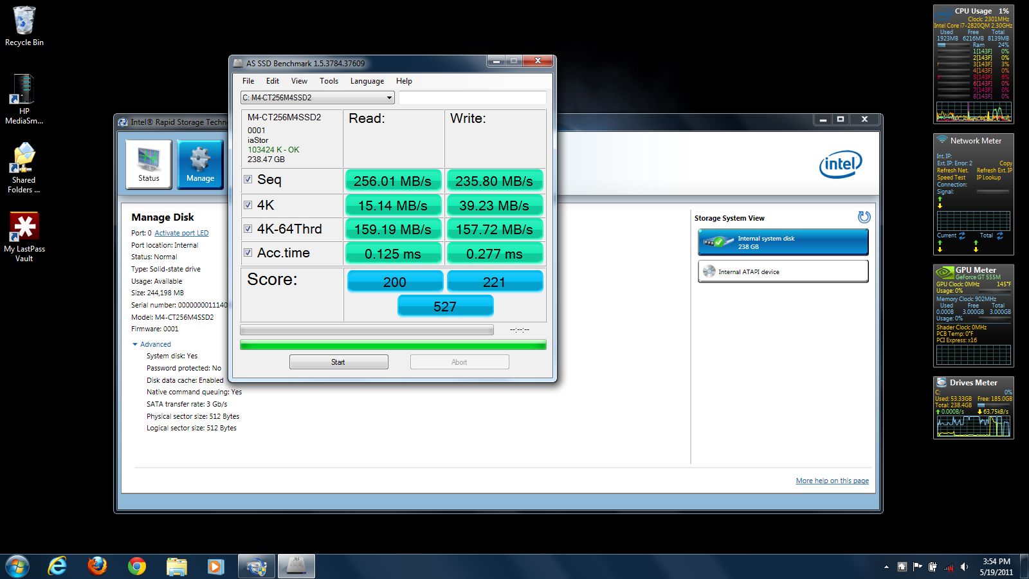
Task: Launch My LastPass Vault shortcut
Action: coord(24,237)
